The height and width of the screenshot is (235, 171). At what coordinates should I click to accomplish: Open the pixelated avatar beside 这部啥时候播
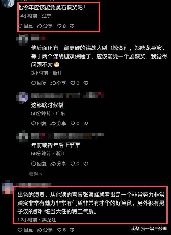(x=22, y=98)
